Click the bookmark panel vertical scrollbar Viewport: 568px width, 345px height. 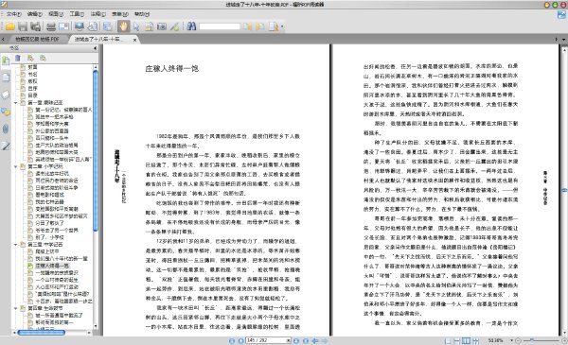pos(96,150)
